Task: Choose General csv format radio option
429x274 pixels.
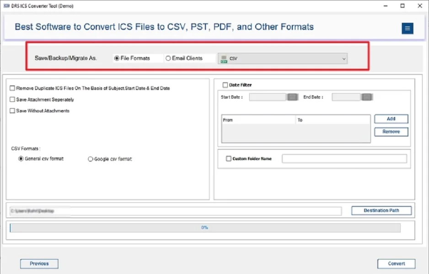Action: [21, 159]
